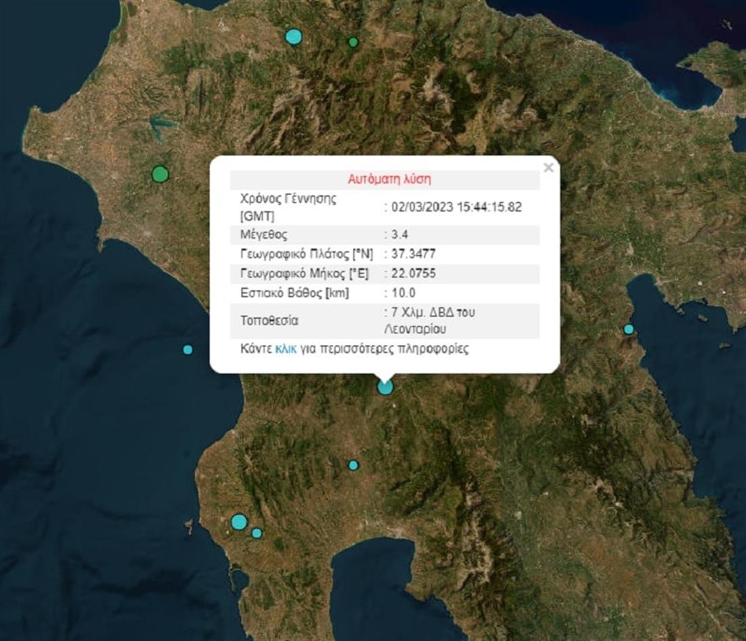Click the focal depth value 10.0
Viewport: 746px width, 641px height.
[x=401, y=293]
